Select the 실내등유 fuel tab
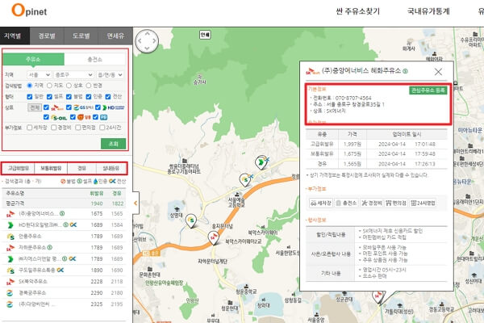 point(111,168)
